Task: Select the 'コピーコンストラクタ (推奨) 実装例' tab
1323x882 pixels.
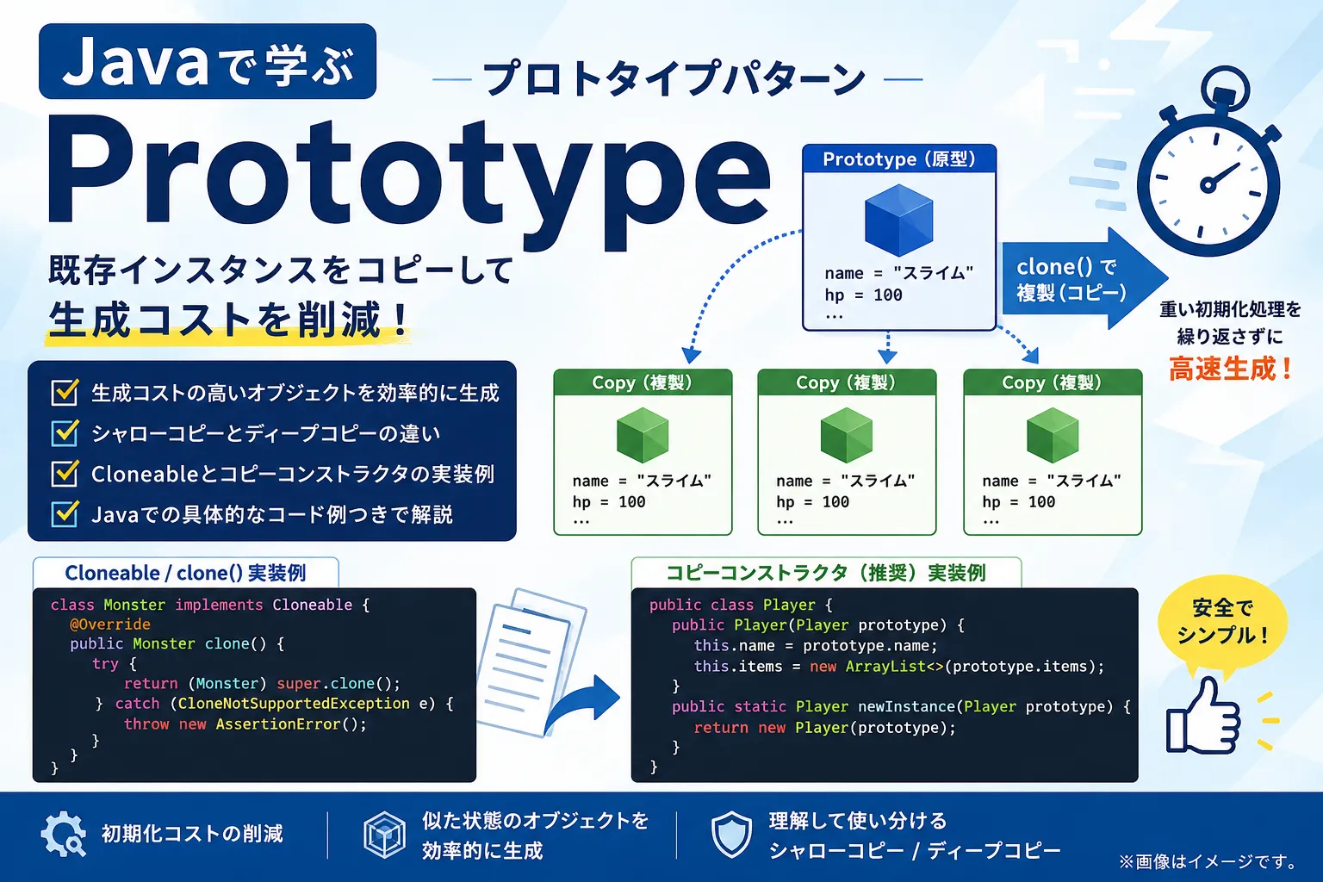Action: point(826,573)
